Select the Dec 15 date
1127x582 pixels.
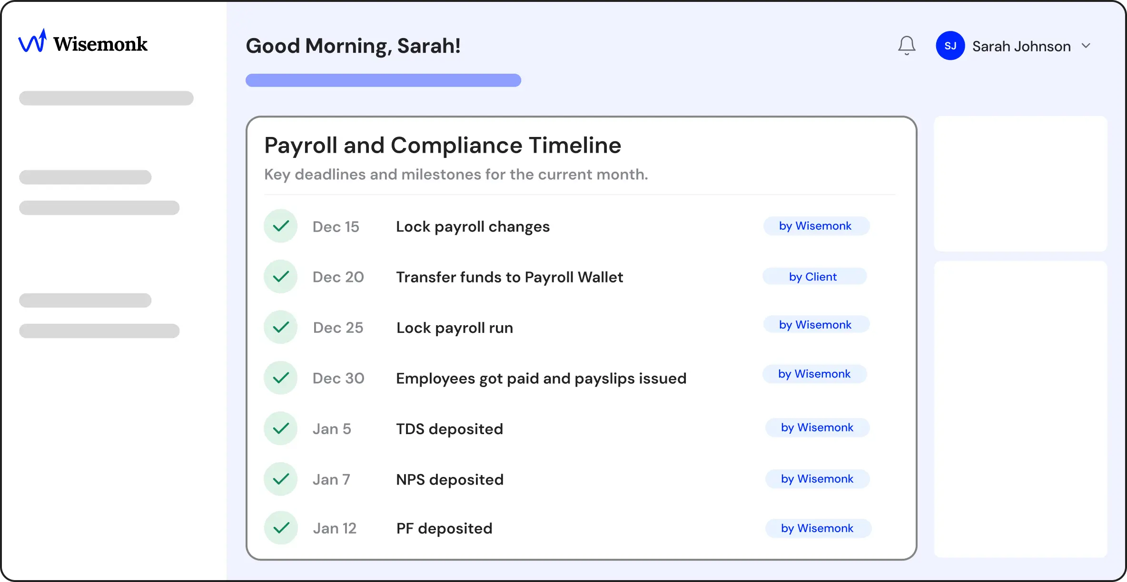click(x=336, y=227)
